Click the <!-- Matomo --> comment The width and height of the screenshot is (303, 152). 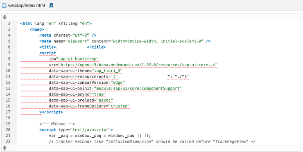pyautogui.click(x=57, y=124)
